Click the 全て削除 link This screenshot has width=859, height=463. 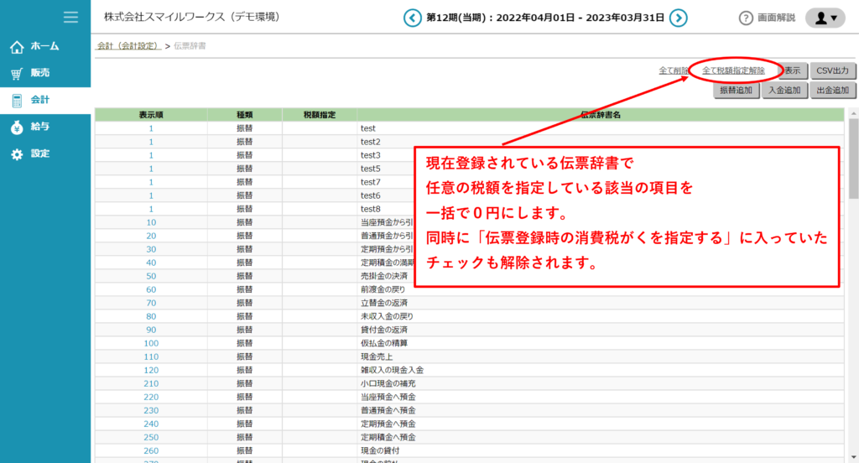click(674, 70)
